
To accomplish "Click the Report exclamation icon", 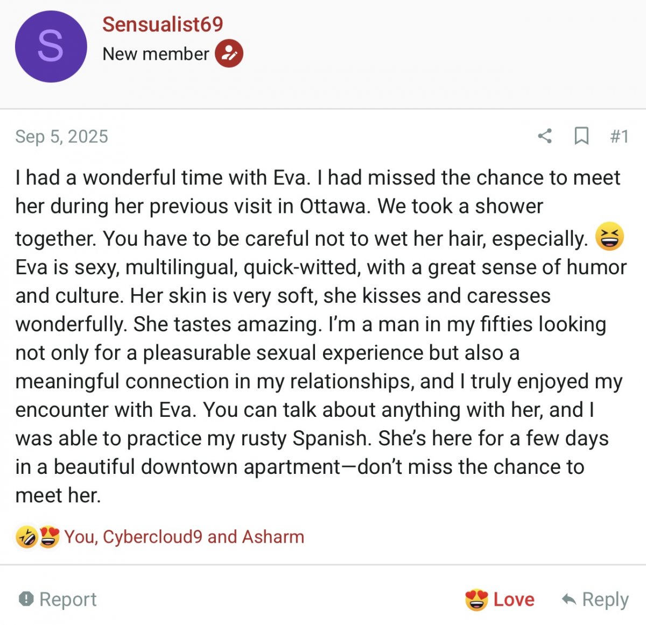I will coord(26,599).
